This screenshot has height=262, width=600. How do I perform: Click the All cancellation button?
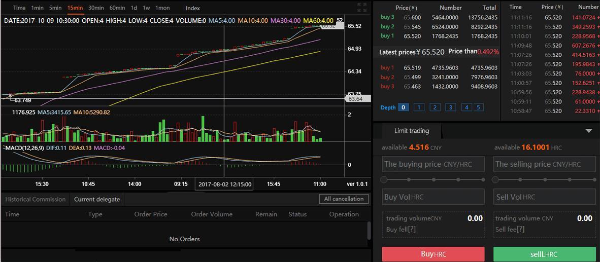[344, 199]
